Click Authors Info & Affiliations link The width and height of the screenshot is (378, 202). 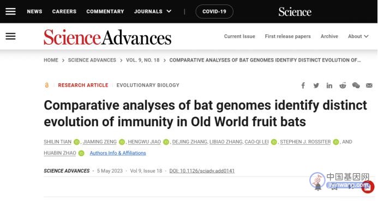[118, 153]
